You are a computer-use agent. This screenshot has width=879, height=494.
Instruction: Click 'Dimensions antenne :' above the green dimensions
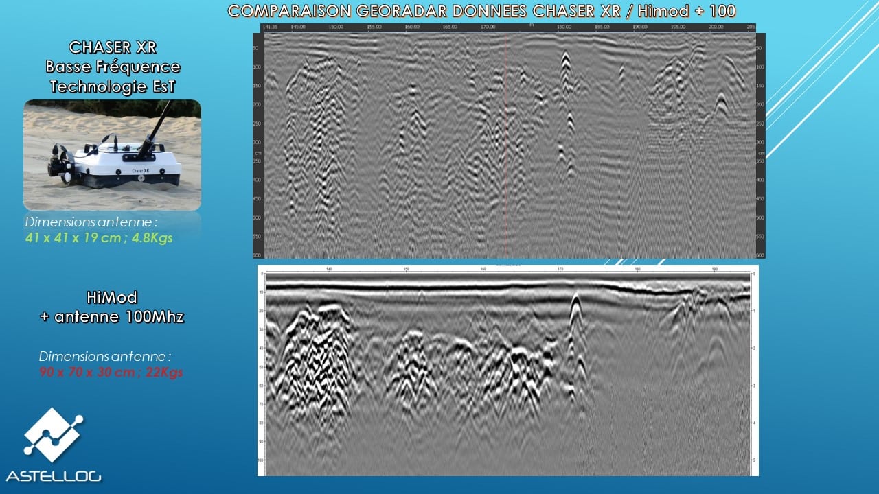point(91,222)
